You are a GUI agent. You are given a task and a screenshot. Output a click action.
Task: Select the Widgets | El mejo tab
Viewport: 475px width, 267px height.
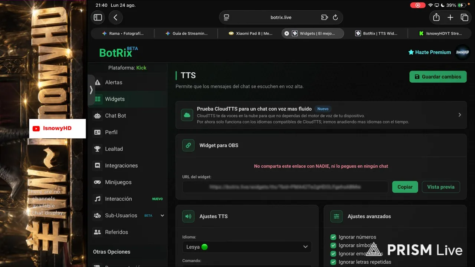313,33
